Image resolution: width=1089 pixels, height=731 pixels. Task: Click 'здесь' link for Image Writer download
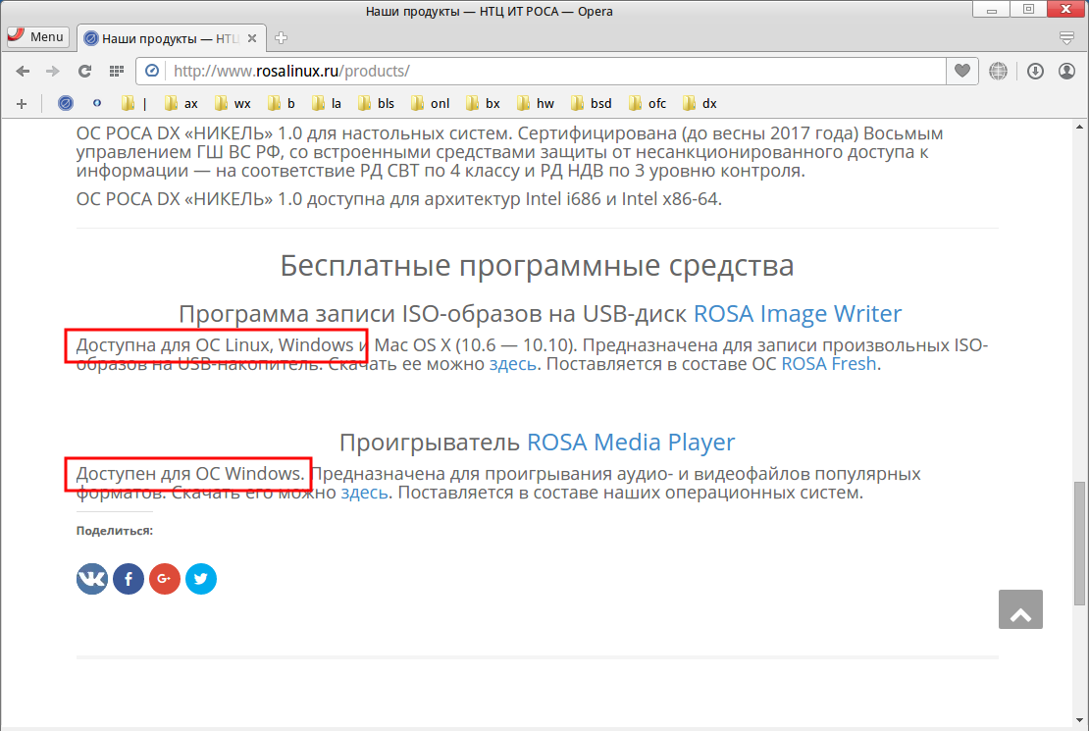pyautogui.click(x=512, y=363)
